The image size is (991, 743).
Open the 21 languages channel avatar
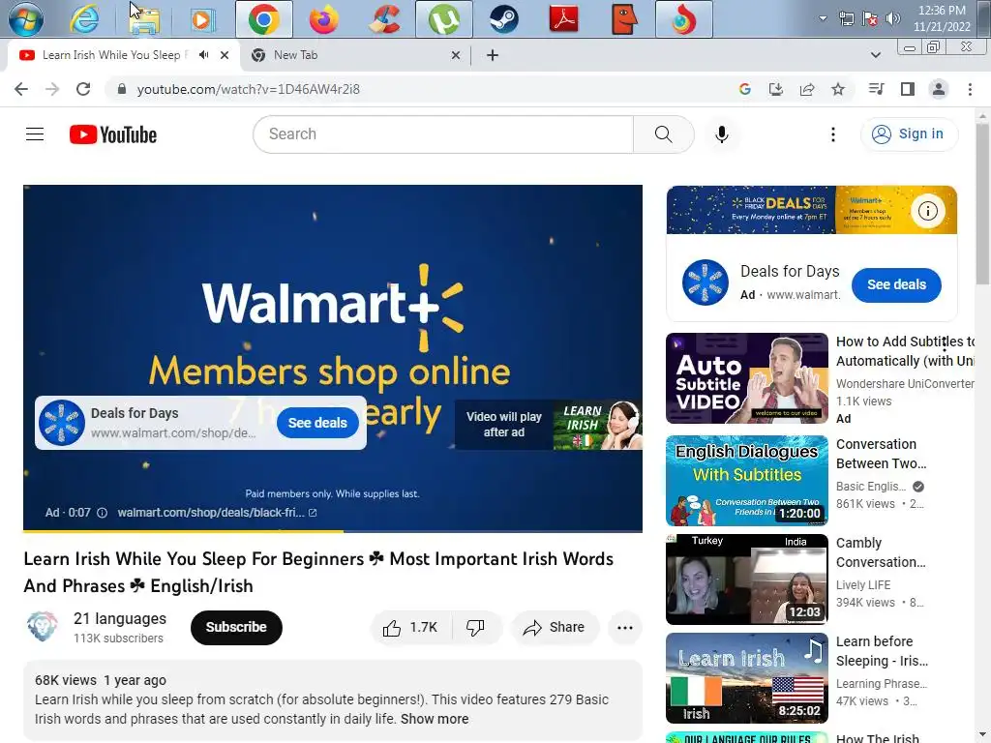tap(43, 627)
